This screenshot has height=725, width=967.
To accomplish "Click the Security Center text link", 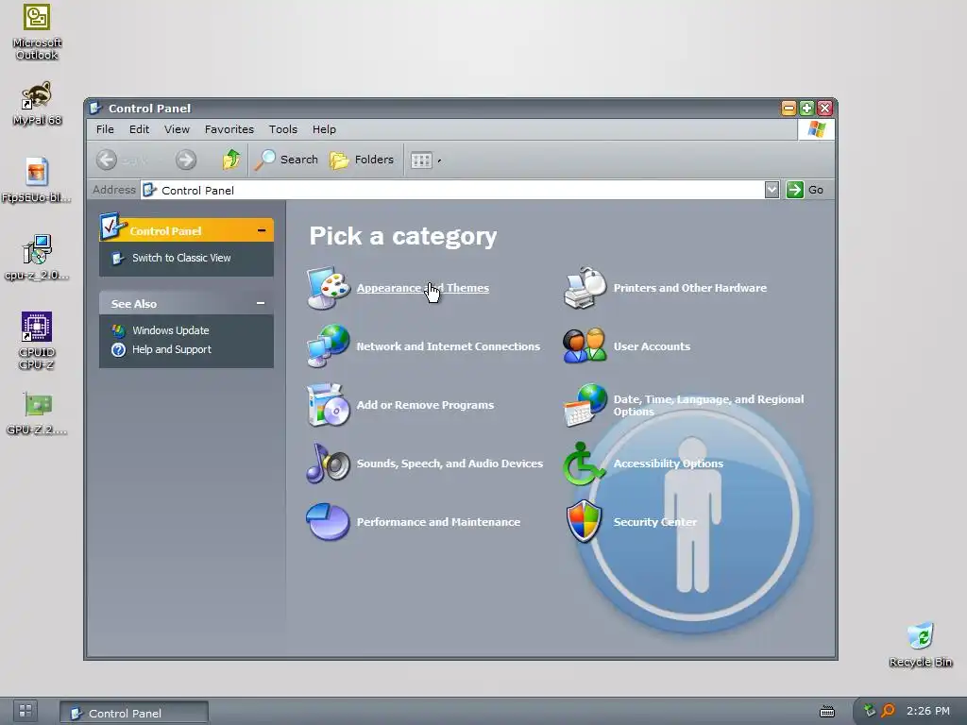I will [655, 522].
